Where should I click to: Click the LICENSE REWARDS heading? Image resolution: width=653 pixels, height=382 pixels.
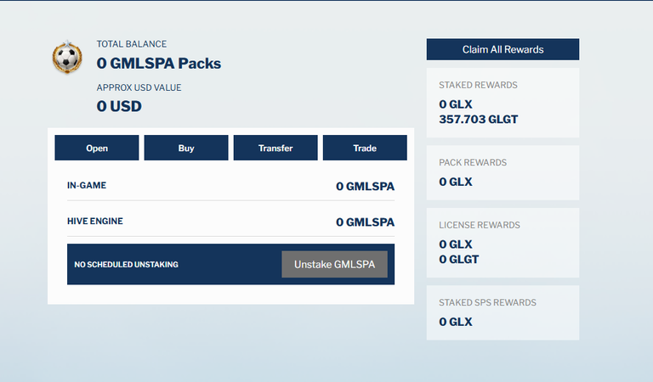pyautogui.click(x=480, y=225)
